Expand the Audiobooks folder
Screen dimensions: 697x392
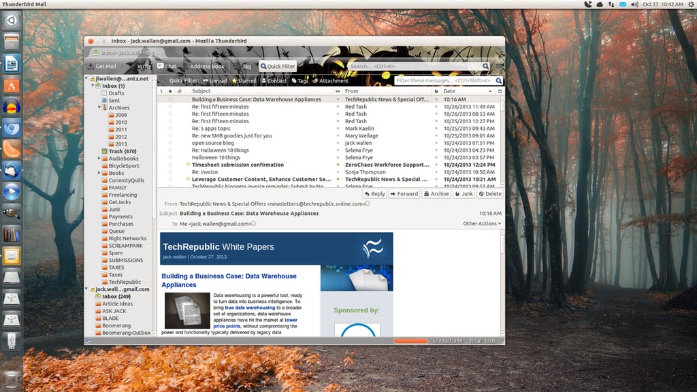pos(99,158)
